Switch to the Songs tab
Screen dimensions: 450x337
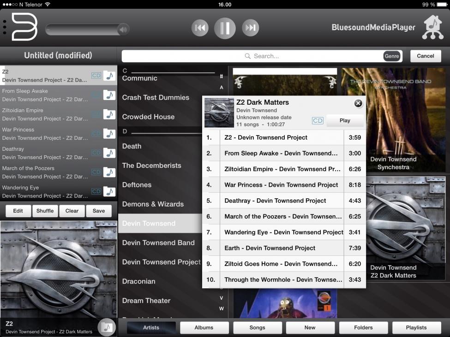point(258,327)
